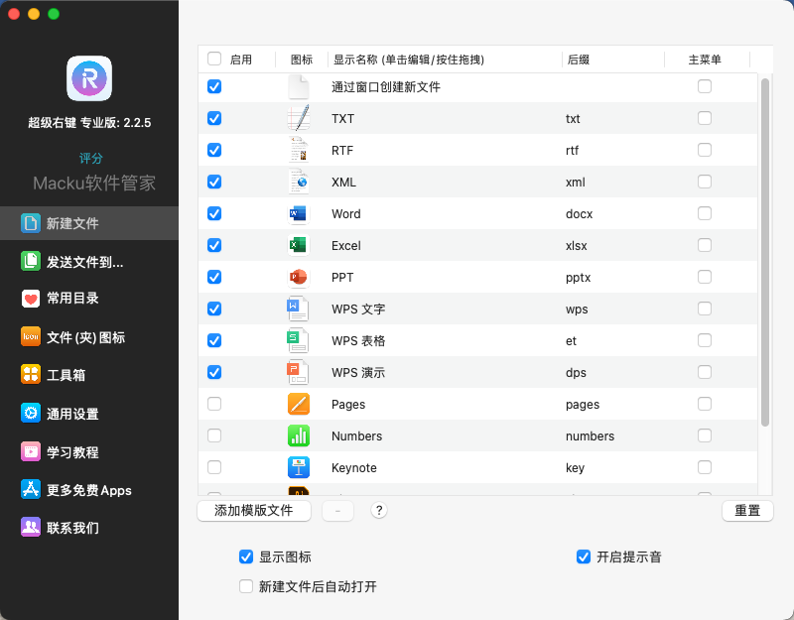Click the XML file type icon
This screenshot has height=620, width=794.
299,182
